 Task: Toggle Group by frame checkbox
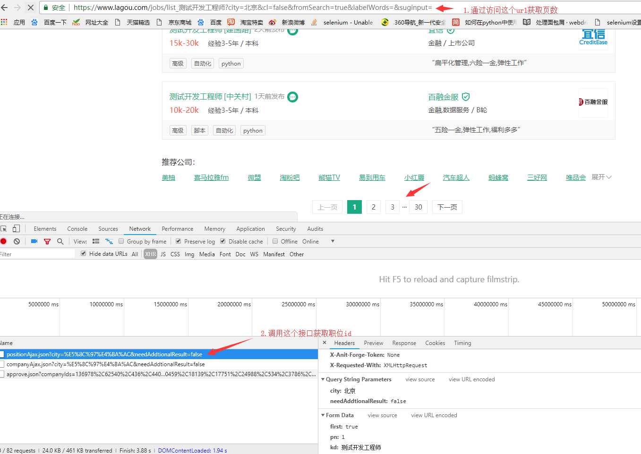coord(121,241)
